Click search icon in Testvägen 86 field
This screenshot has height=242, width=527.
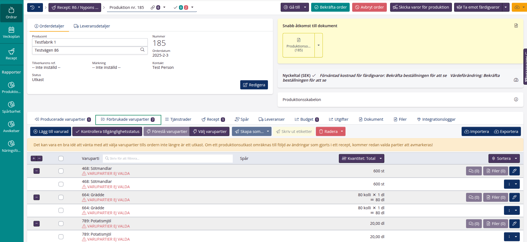click(142, 50)
